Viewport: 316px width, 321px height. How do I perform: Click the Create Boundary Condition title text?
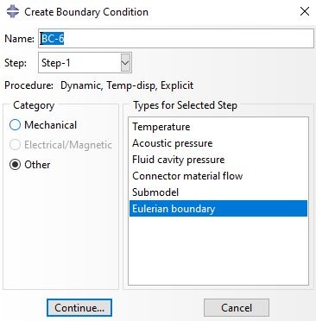[x=86, y=12]
